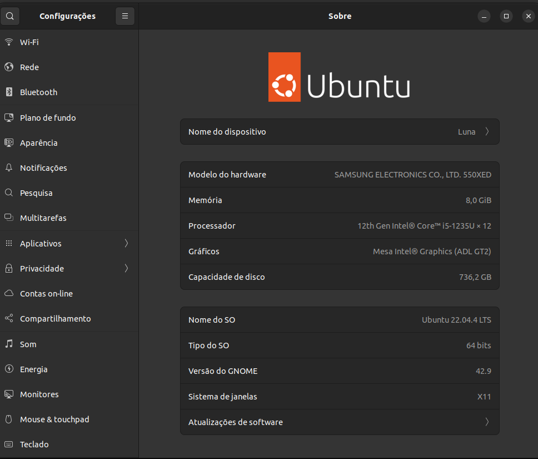Click the Nome do dispositivo row label

click(227, 132)
